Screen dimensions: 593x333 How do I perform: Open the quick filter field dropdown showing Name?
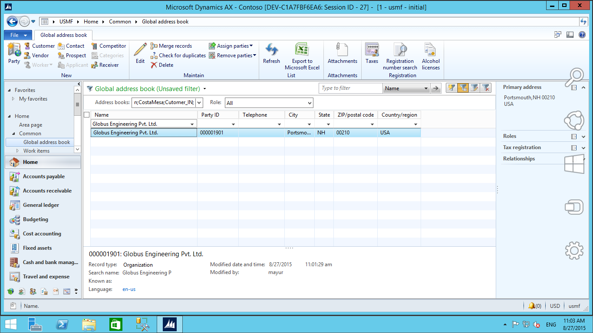point(426,88)
